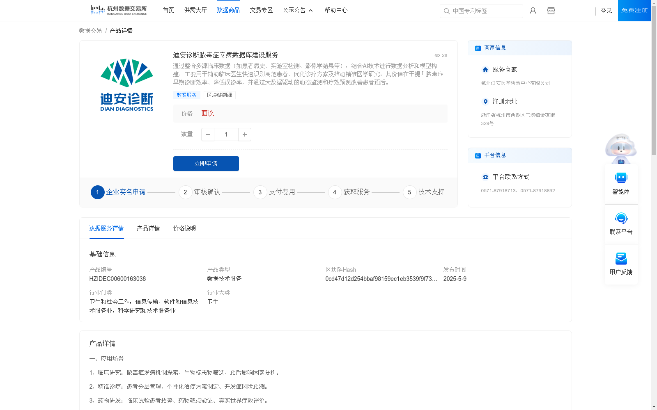This screenshot has width=657, height=410.
Task: Click the 数据服务 tag
Action: coord(186,95)
